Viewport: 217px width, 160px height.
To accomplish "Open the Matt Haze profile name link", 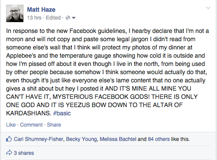I will pyautogui.click(x=41, y=10).
